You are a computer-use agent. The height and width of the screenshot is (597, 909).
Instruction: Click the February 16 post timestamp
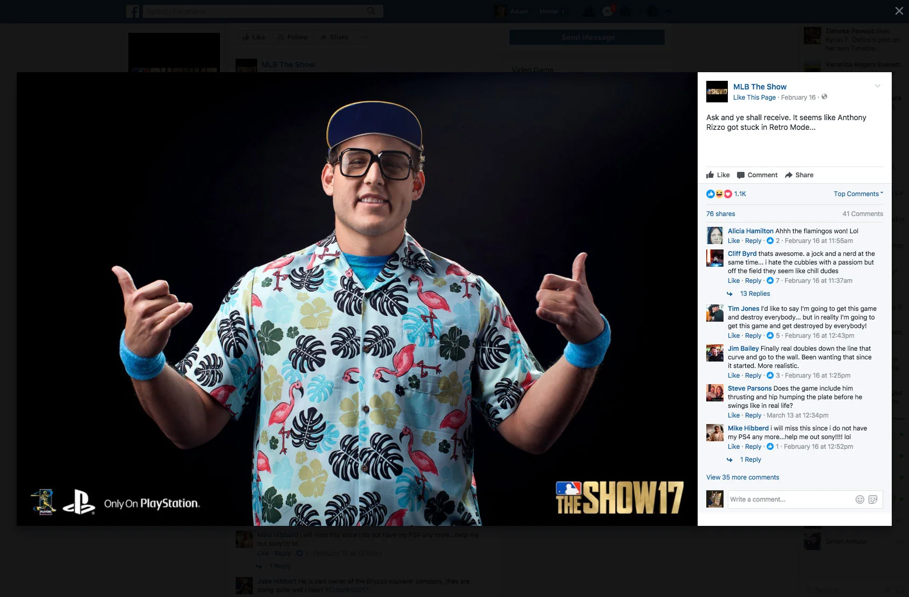798,98
